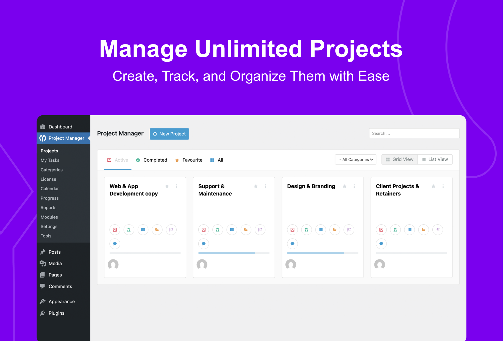Open the three-dot menu on Support & Maintenance card
The height and width of the screenshot is (341, 503).
pyautogui.click(x=265, y=186)
